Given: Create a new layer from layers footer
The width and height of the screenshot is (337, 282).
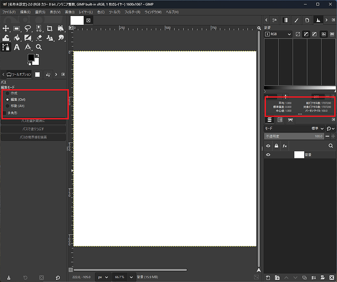Looking at the screenshot, I should [x=268, y=277].
